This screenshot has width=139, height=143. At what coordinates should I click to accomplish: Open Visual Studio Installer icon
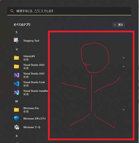click(16, 93)
